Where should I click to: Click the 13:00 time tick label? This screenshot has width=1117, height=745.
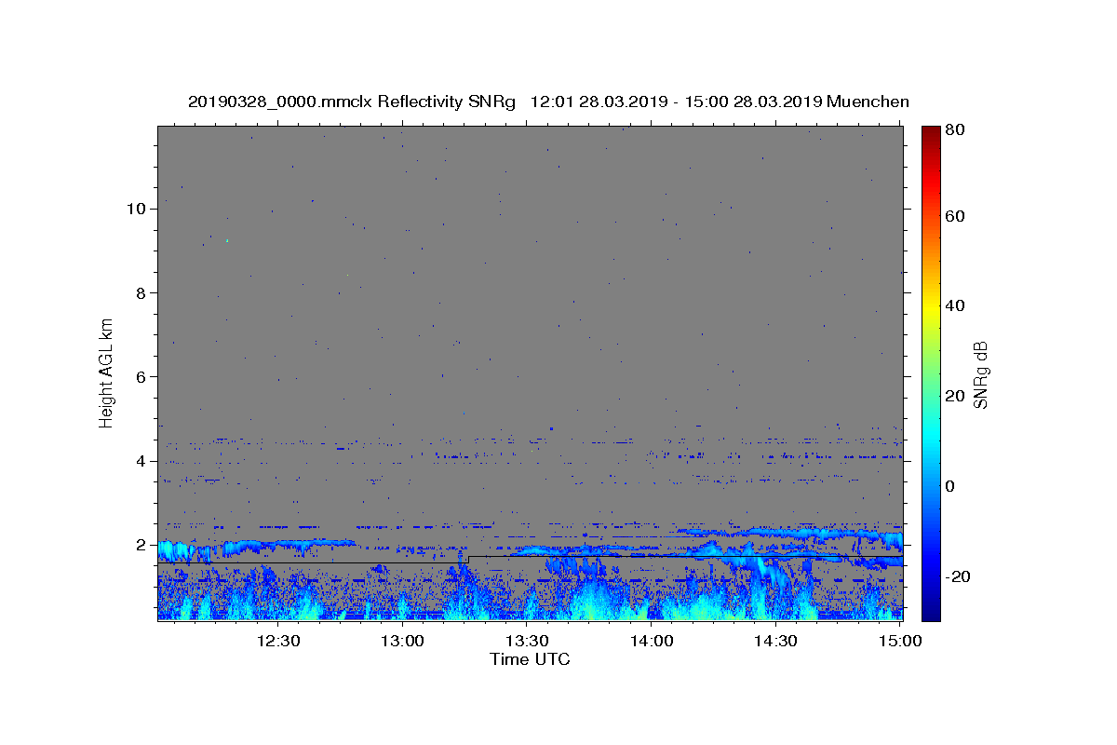(403, 642)
